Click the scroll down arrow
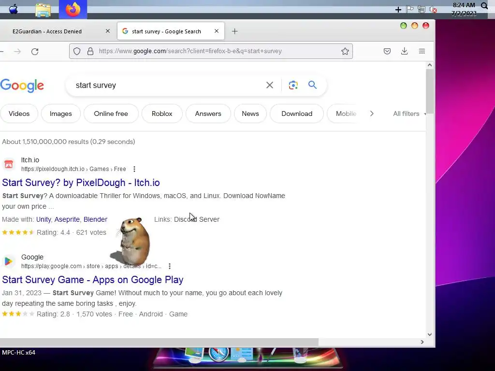This screenshot has height=371, width=495. click(x=430, y=334)
